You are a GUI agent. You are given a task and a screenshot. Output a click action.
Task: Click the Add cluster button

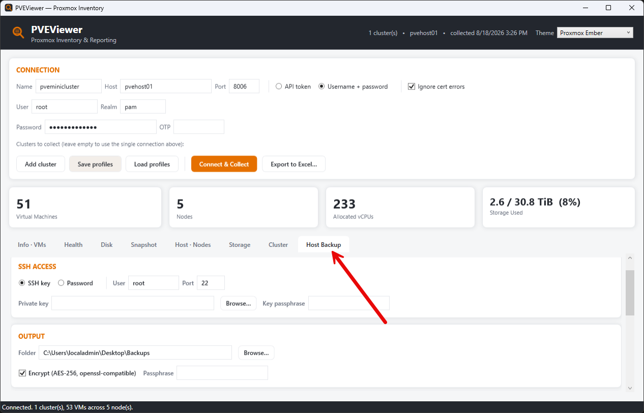41,164
